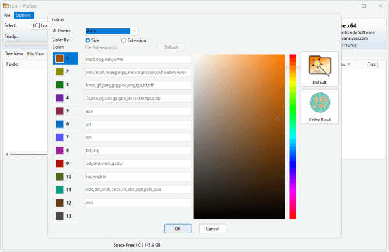389x252 pixels.
Task: Click inside the saturation-brightness color field
Action: click(239, 136)
